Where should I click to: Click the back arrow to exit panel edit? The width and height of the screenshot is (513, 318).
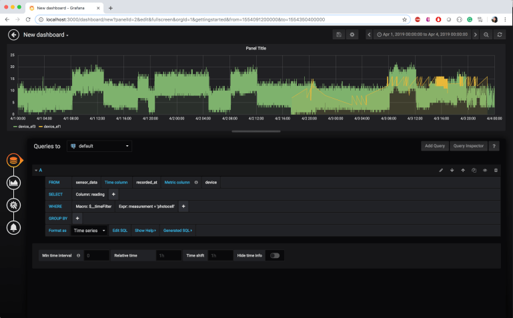13,34
